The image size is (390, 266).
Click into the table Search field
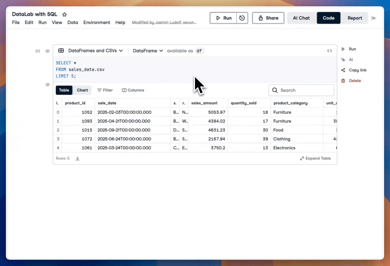click(301, 90)
